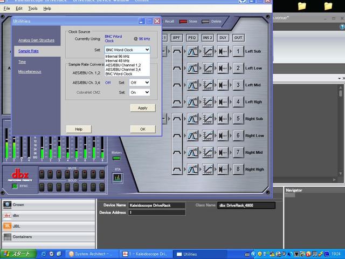Open bandpass filter for Right Low
345x259 pixels.
[177, 135]
